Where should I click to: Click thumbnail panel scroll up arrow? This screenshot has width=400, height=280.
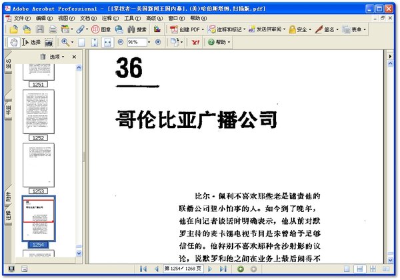pos(79,68)
